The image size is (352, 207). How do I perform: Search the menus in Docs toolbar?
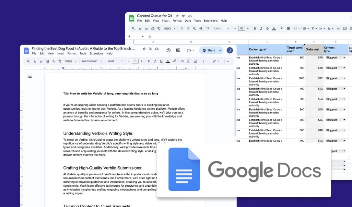click(28, 61)
